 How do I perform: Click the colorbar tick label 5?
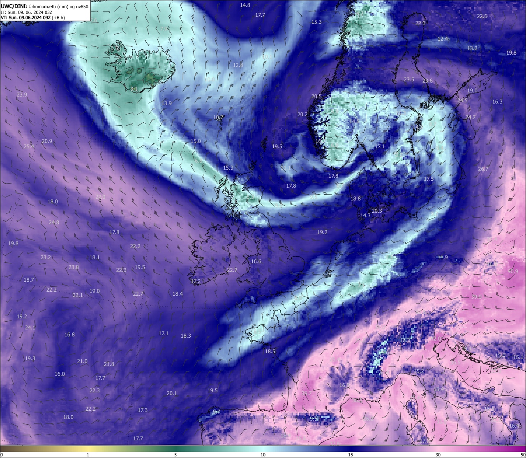pos(175,455)
